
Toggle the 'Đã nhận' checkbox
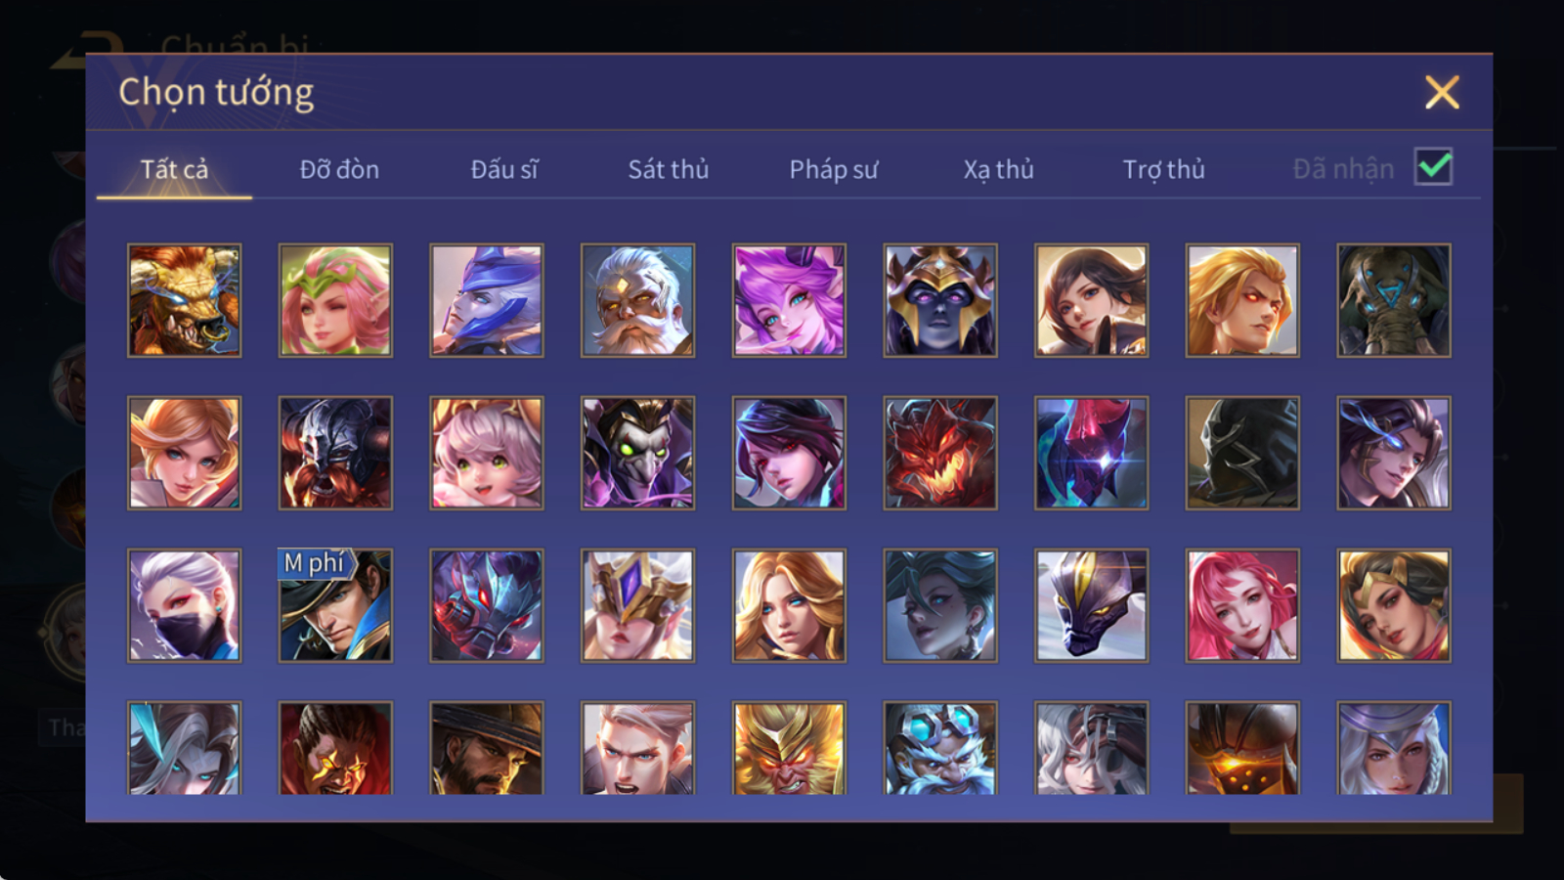pyautogui.click(x=1433, y=167)
